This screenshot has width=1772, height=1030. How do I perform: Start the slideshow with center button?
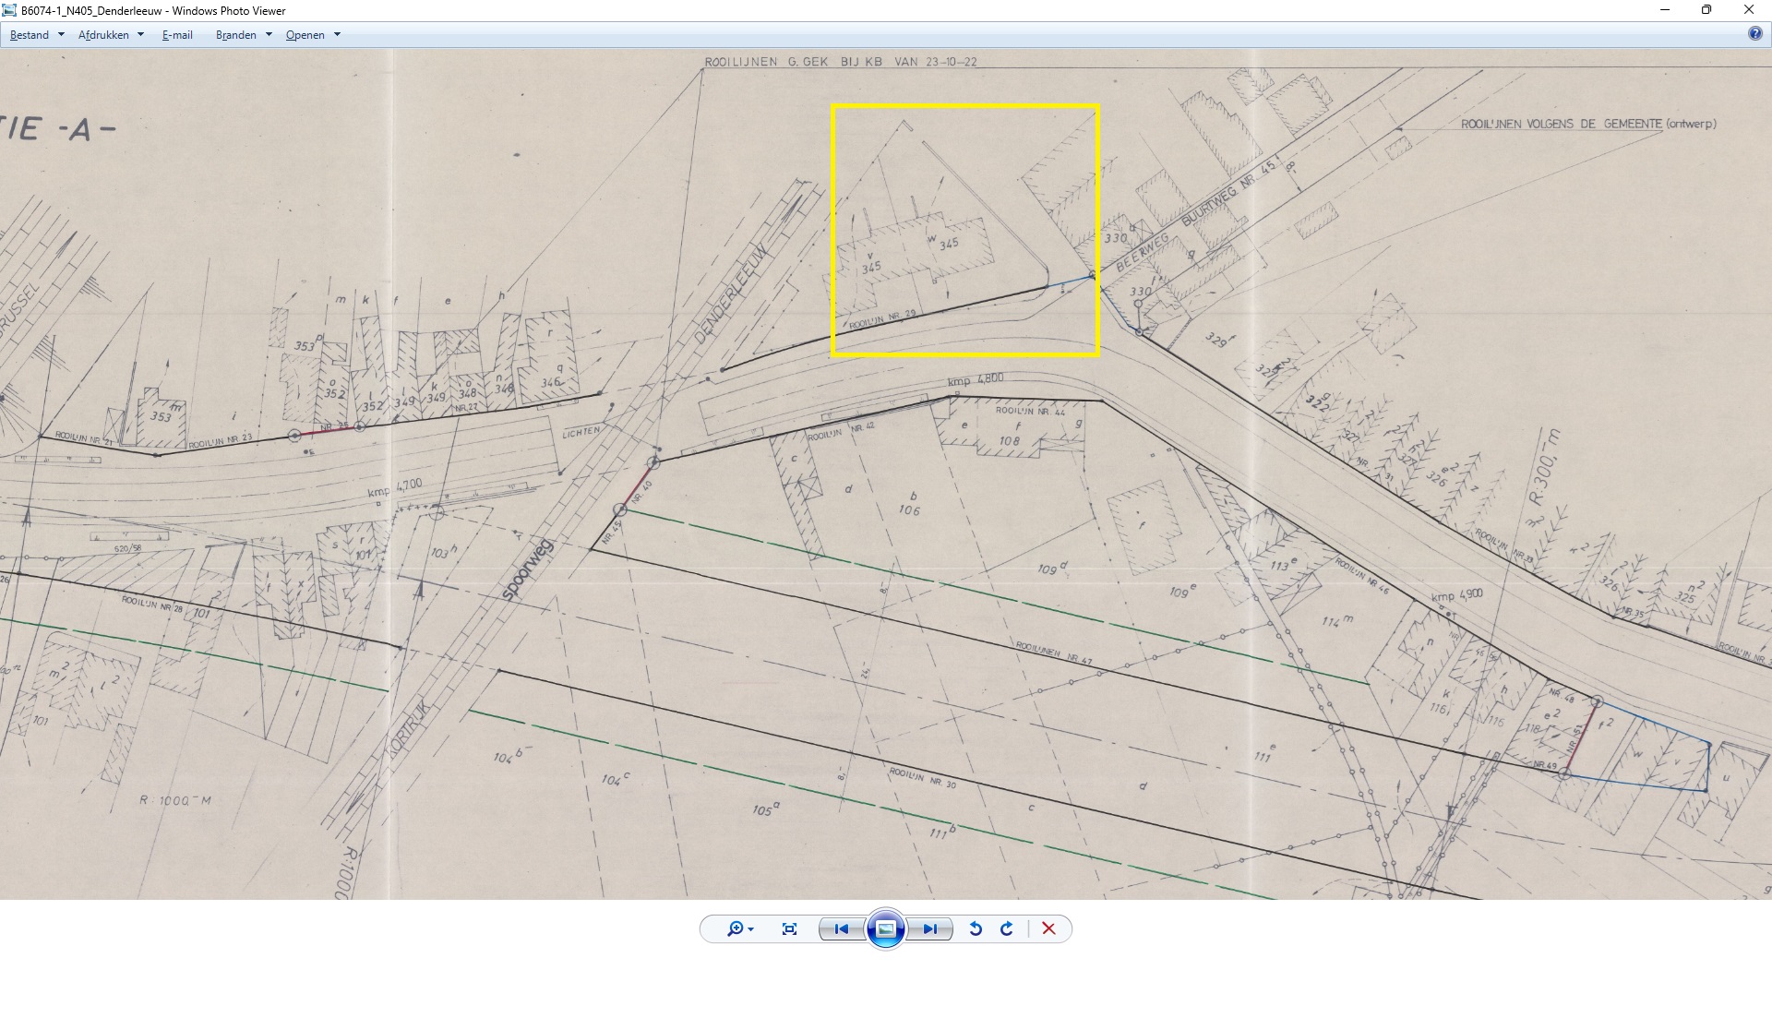(885, 928)
